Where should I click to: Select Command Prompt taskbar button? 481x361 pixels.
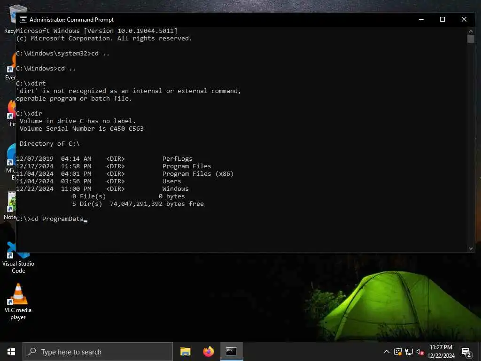[x=231, y=352]
